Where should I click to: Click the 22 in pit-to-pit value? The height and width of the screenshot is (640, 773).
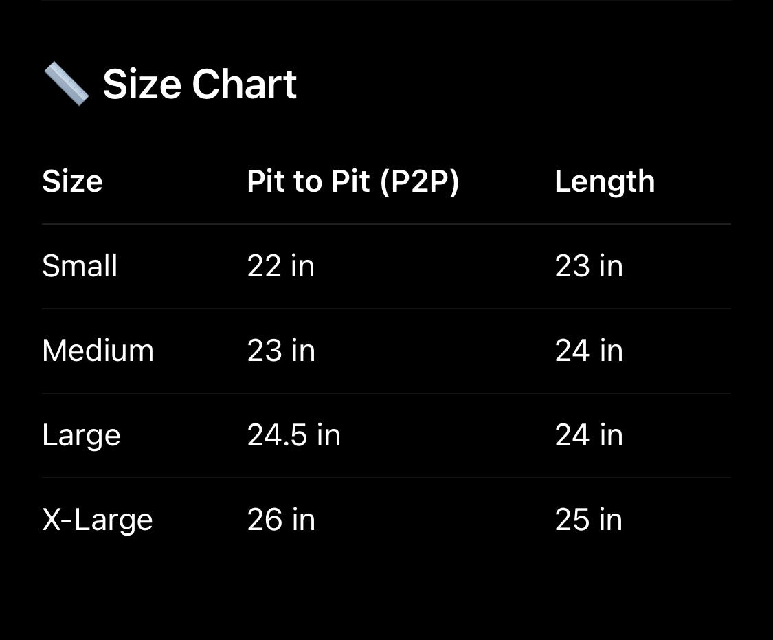tap(280, 266)
